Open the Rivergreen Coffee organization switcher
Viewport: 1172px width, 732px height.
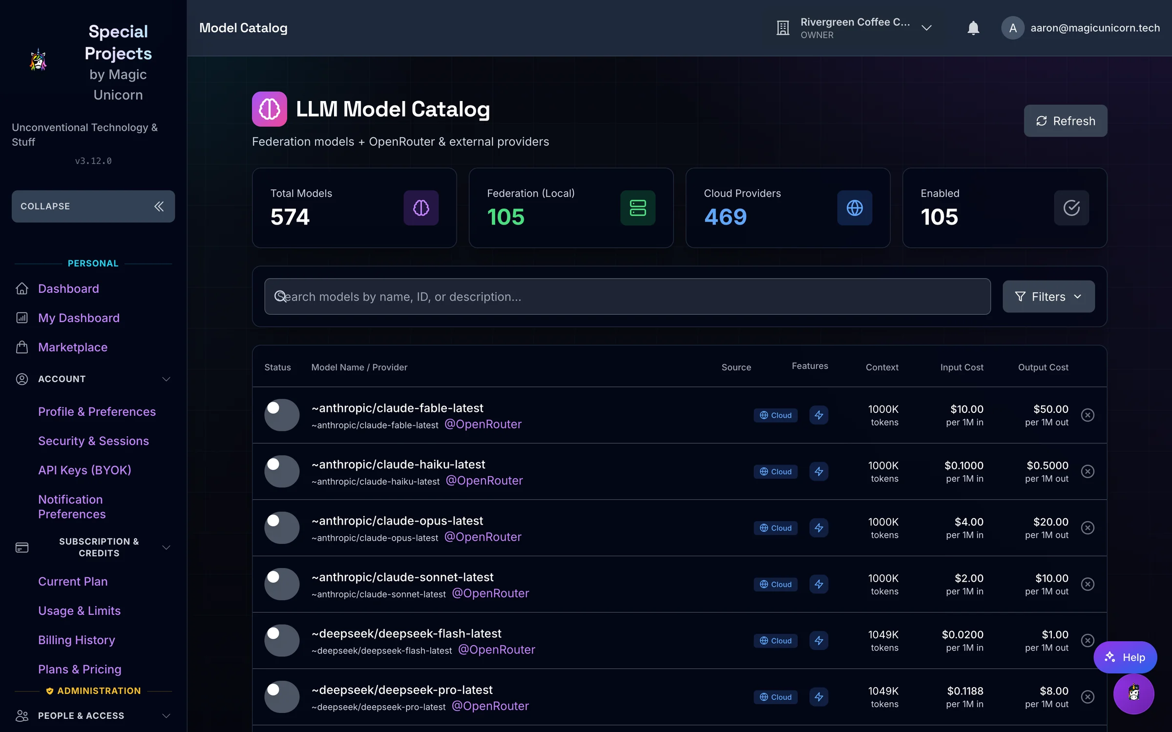(x=855, y=28)
